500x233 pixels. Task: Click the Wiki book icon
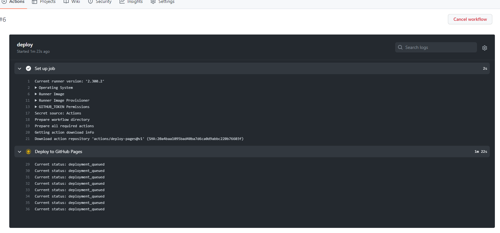(66, 2)
